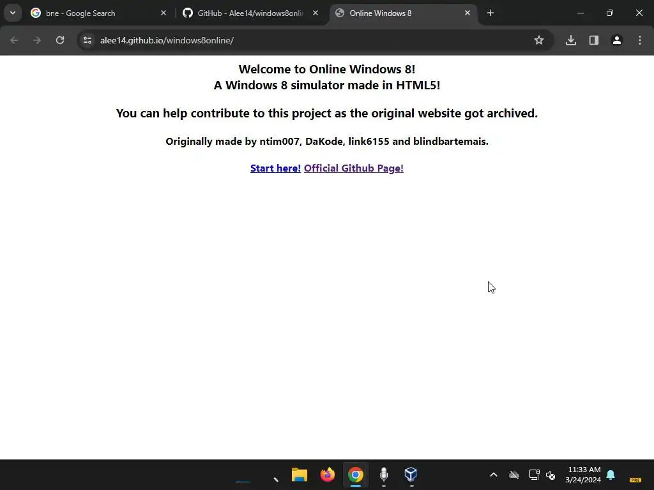
Task: Click the Start here! link
Action: [x=275, y=168]
